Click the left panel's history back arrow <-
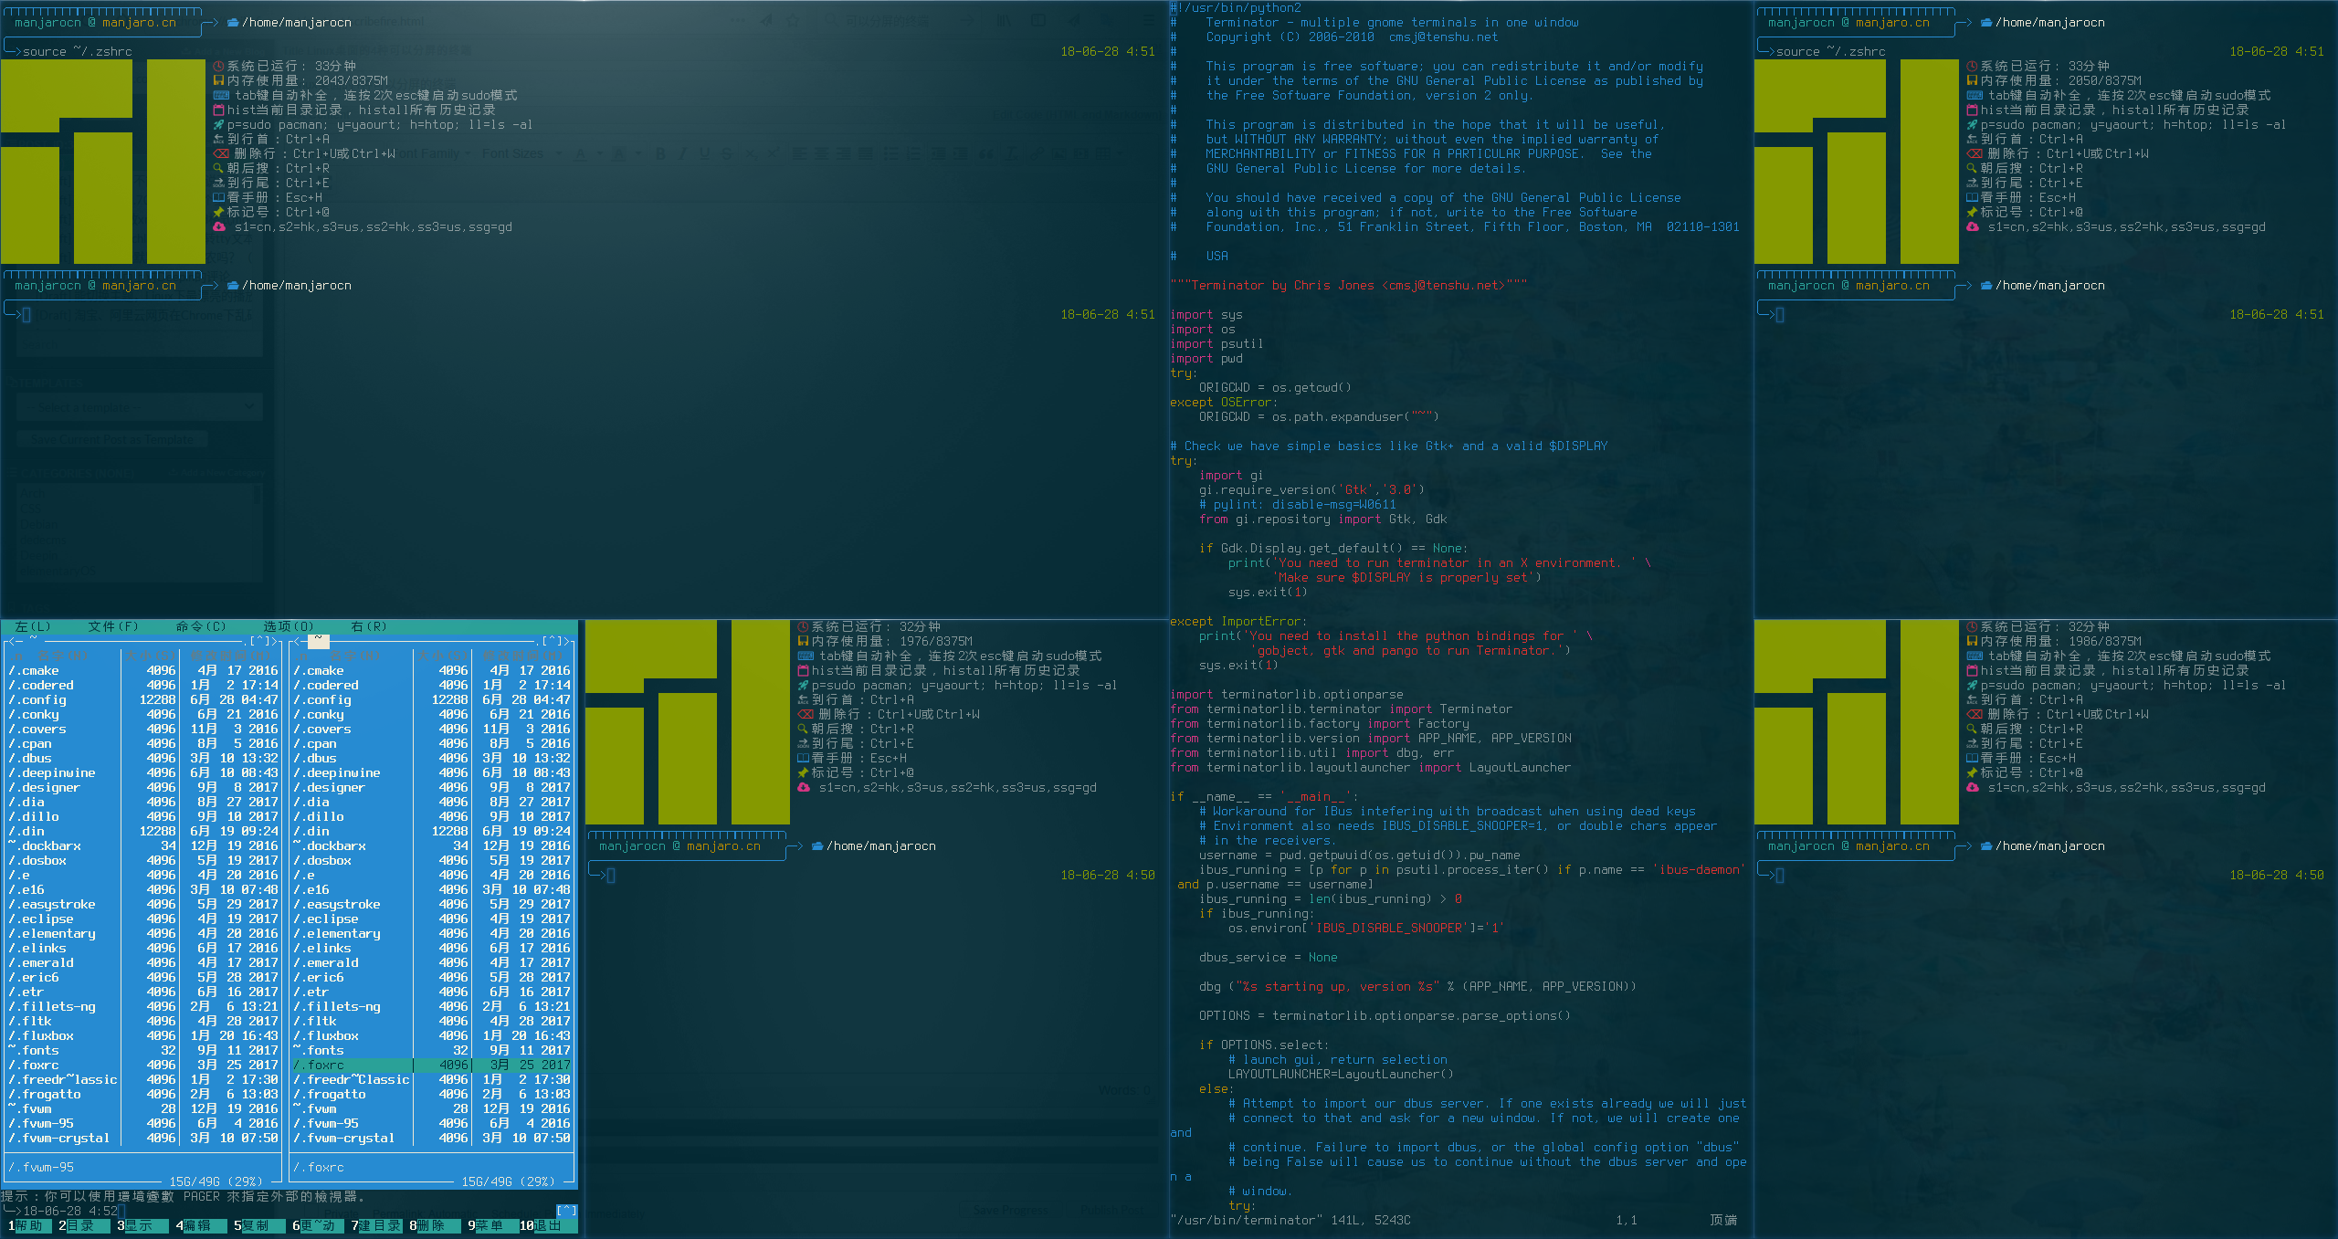This screenshot has width=2338, height=1239. tap(15, 641)
